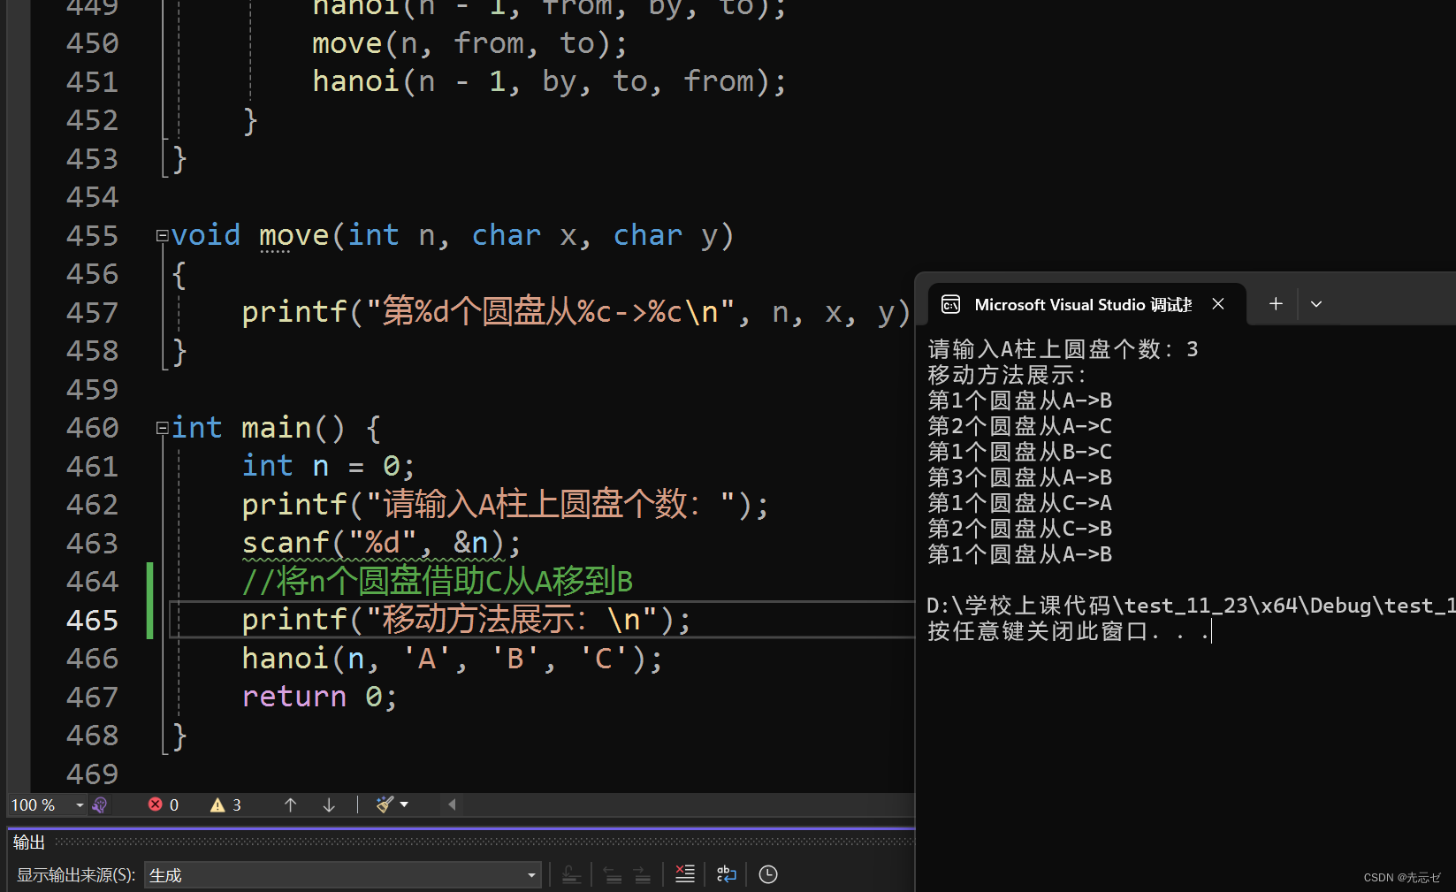This screenshot has height=892, width=1456.
Task: Go to next message in output panel
Action: click(643, 875)
